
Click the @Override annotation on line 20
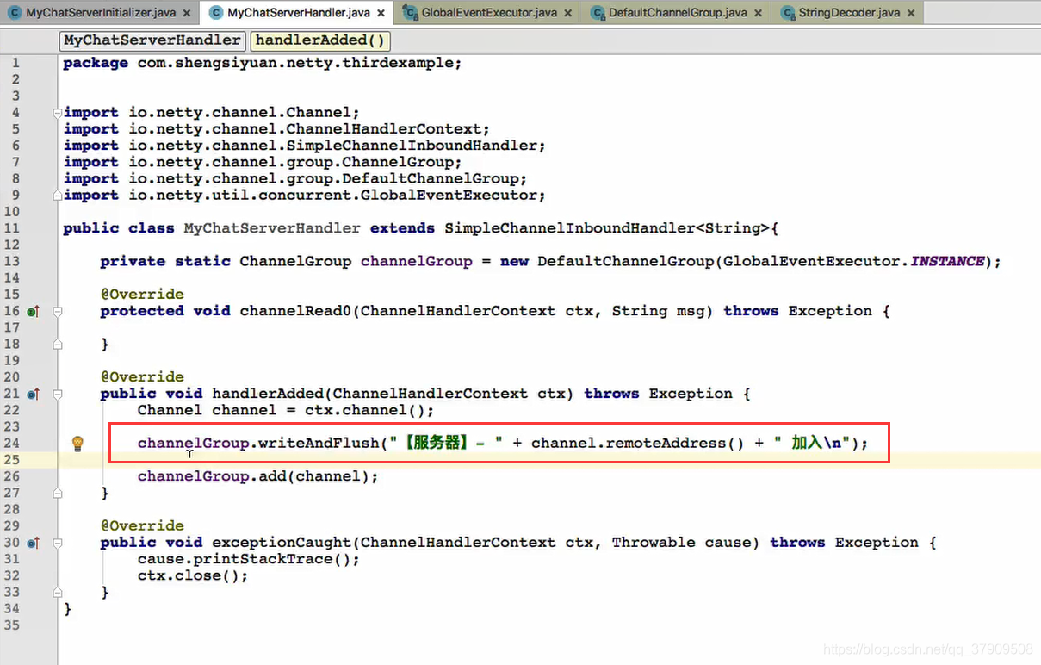coord(142,377)
